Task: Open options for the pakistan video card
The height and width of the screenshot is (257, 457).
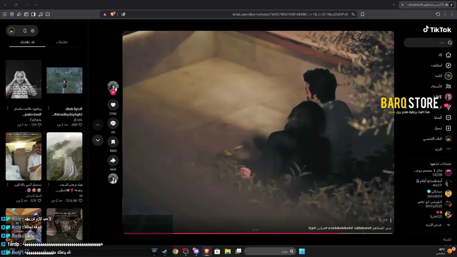Action: point(7,109)
